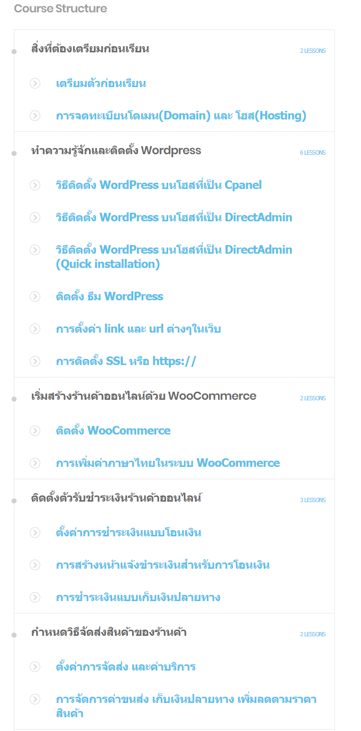Click arrow icon beside Domain and Hosting lesson
The image size is (361, 731).
(x=35, y=116)
